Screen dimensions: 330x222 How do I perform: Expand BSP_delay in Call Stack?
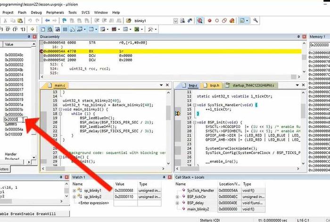click(x=177, y=203)
